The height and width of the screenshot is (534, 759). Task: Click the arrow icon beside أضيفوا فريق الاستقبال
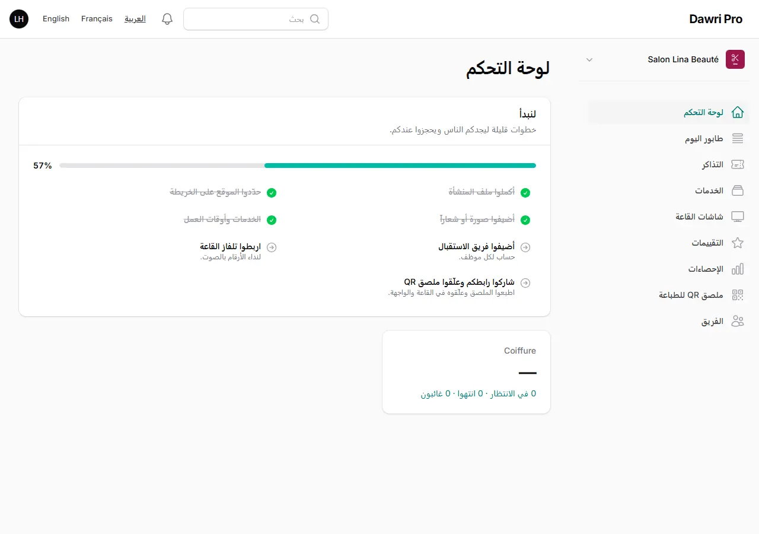click(525, 247)
